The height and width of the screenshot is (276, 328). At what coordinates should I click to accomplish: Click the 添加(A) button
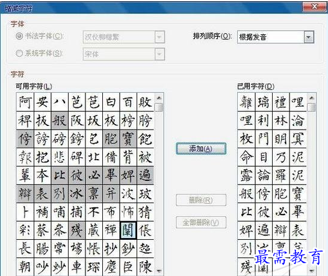tap(201, 149)
